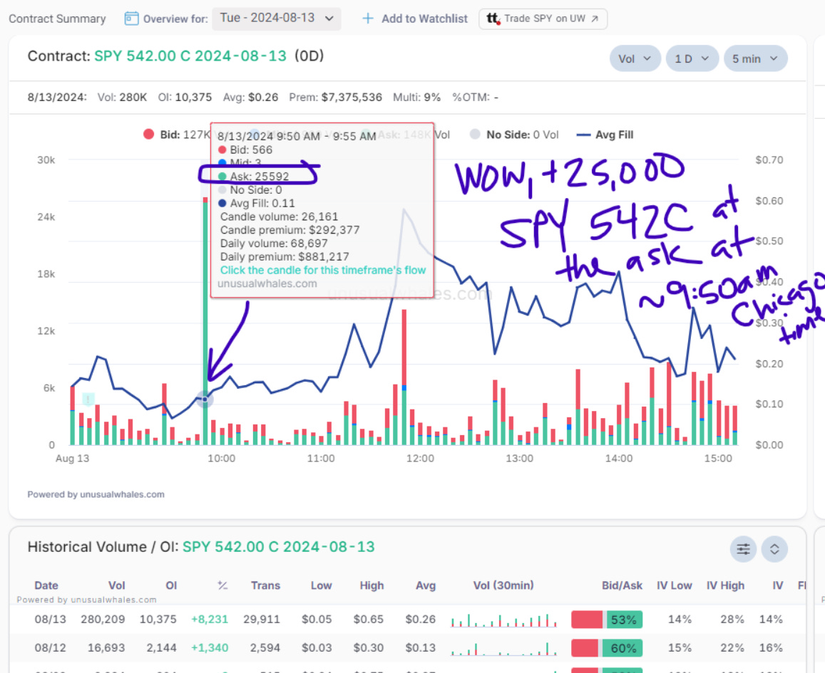The height and width of the screenshot is (673, 825).
Task: Click the external link arrow on Trade SPY button
Action: point(595,19)
